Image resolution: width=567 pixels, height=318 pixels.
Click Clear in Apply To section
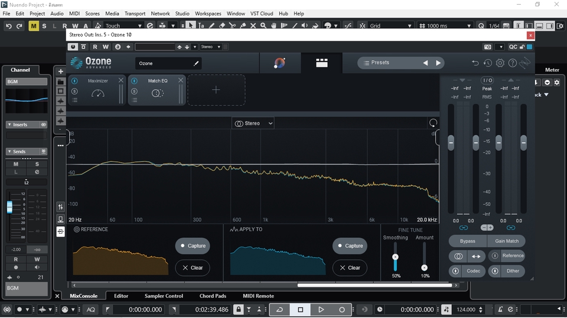350,268
